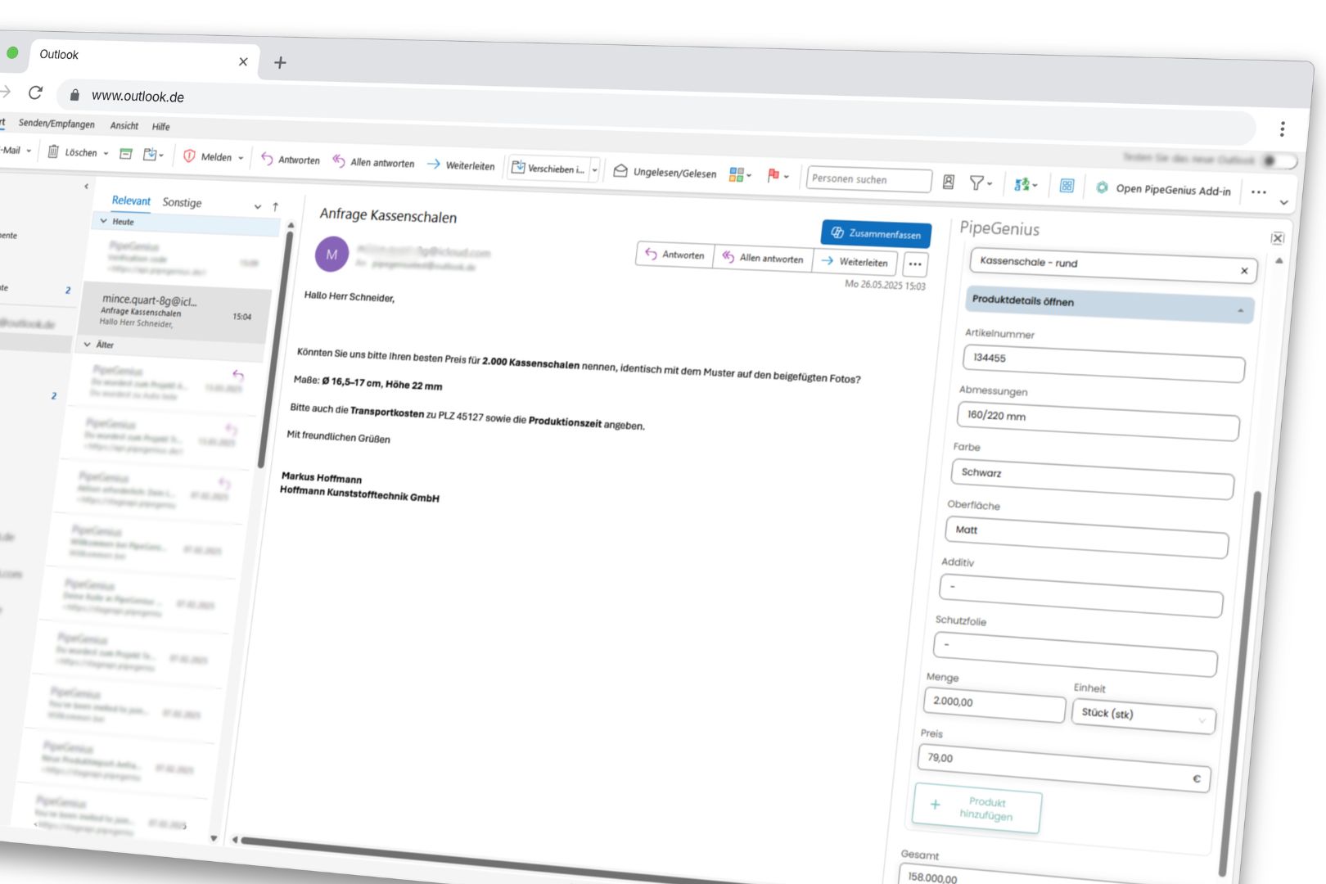Click the Produkt hinzufügen button

[x=976, y=809]
